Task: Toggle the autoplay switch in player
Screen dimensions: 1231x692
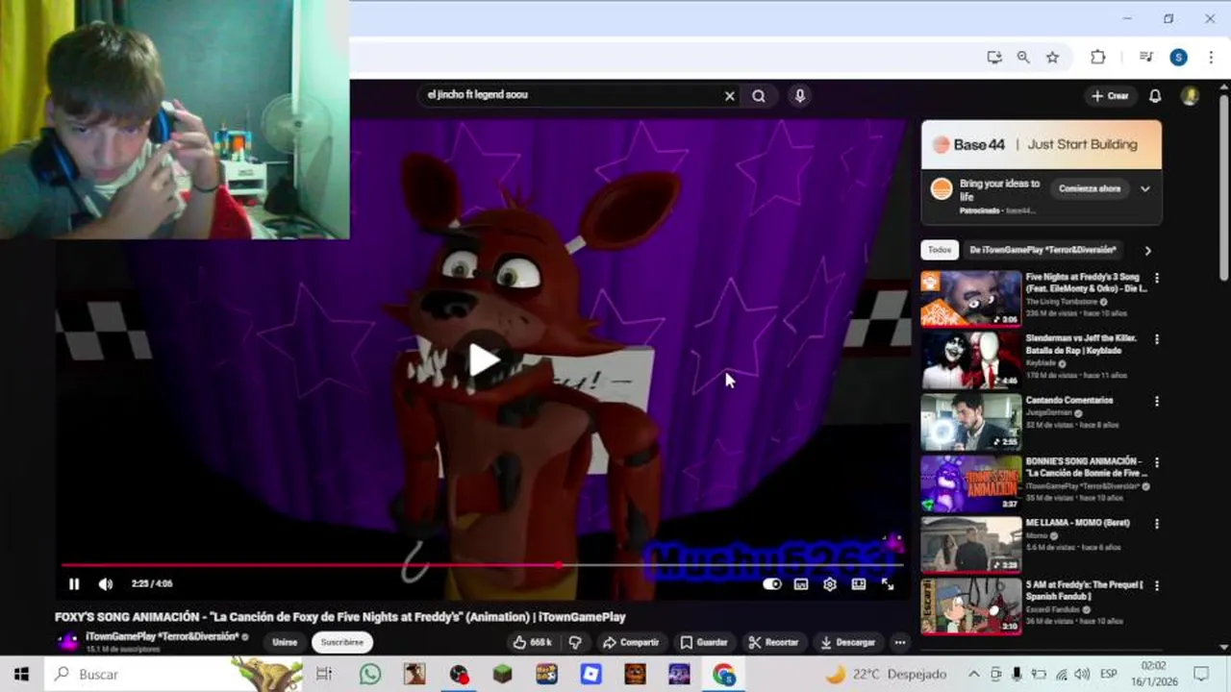Action: click(772, 583)
